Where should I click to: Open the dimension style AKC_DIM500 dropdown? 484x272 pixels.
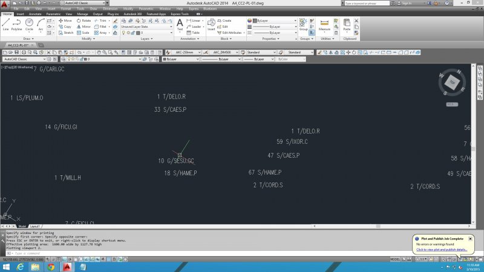[224, 53]
